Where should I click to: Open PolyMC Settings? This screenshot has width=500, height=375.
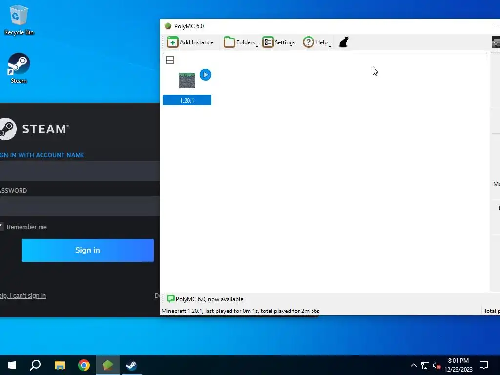tap(279, 42)
